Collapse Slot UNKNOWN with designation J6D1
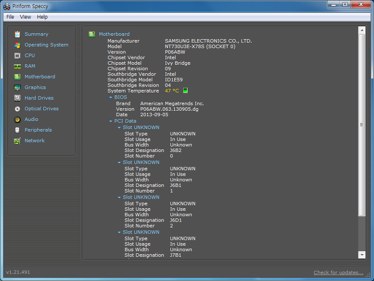 click(x=119, y=198)
